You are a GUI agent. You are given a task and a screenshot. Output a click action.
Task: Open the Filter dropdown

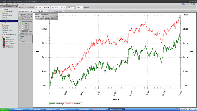pos(80,8)
